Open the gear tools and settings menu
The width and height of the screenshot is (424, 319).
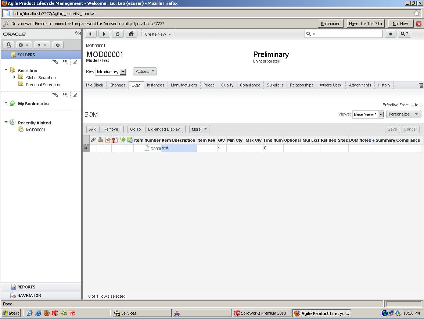24,45
